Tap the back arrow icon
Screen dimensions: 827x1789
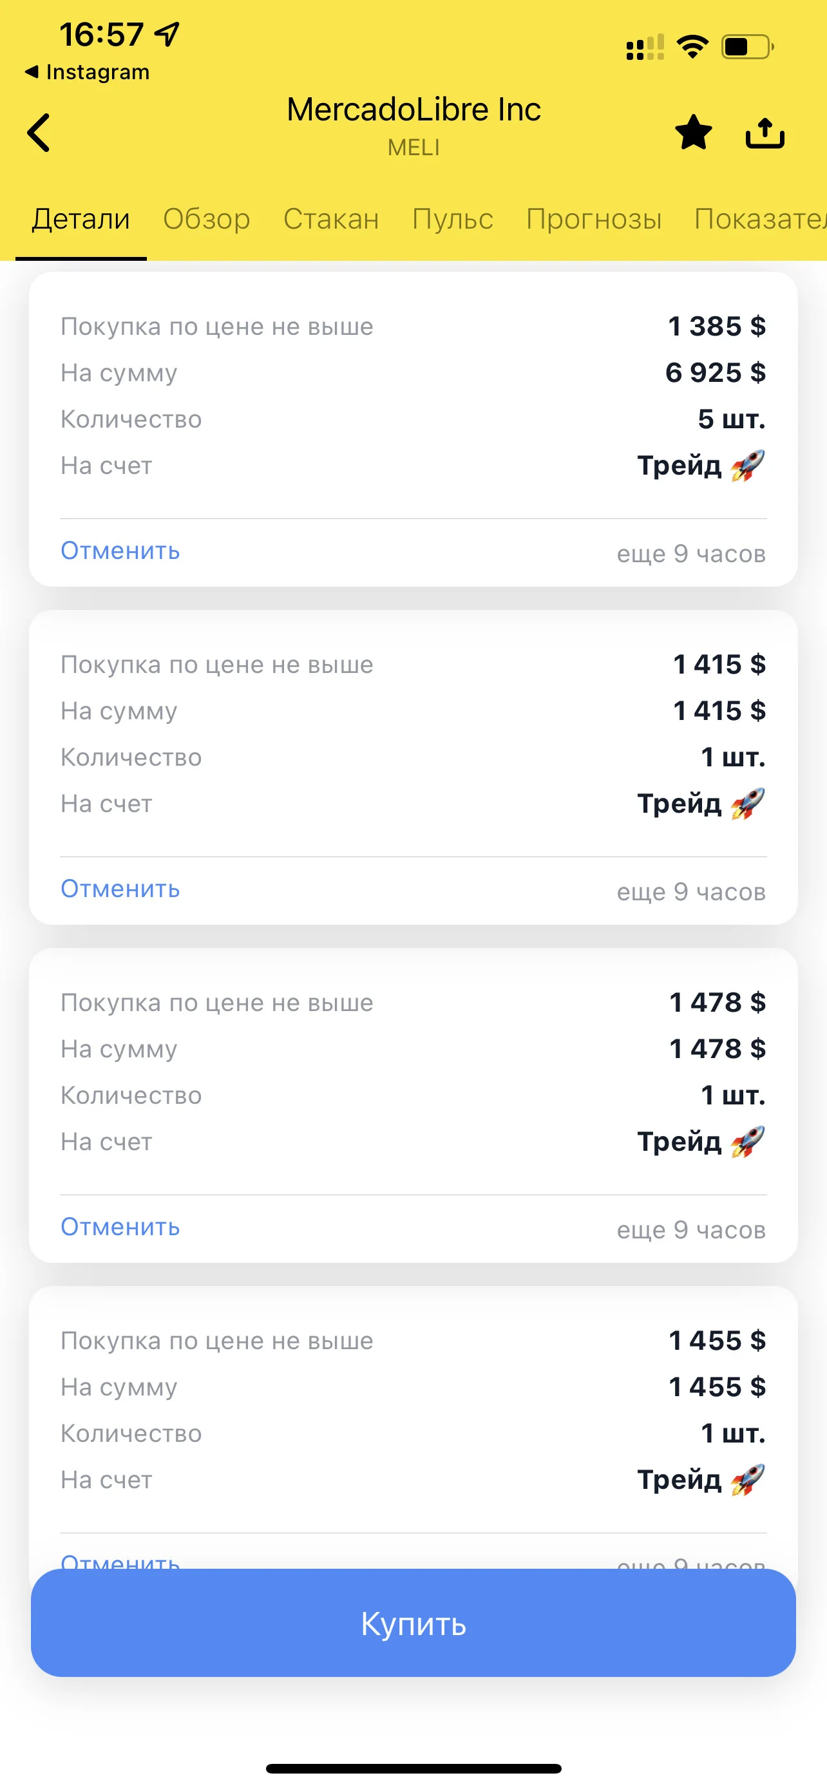(x=39, y=132)
